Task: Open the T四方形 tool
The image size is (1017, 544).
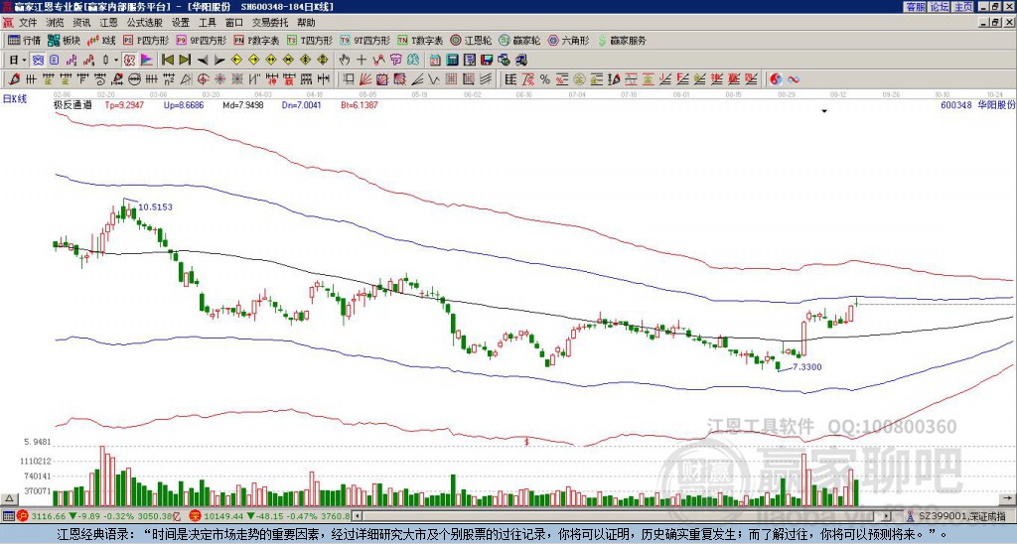Action: (x=310, y=40)
